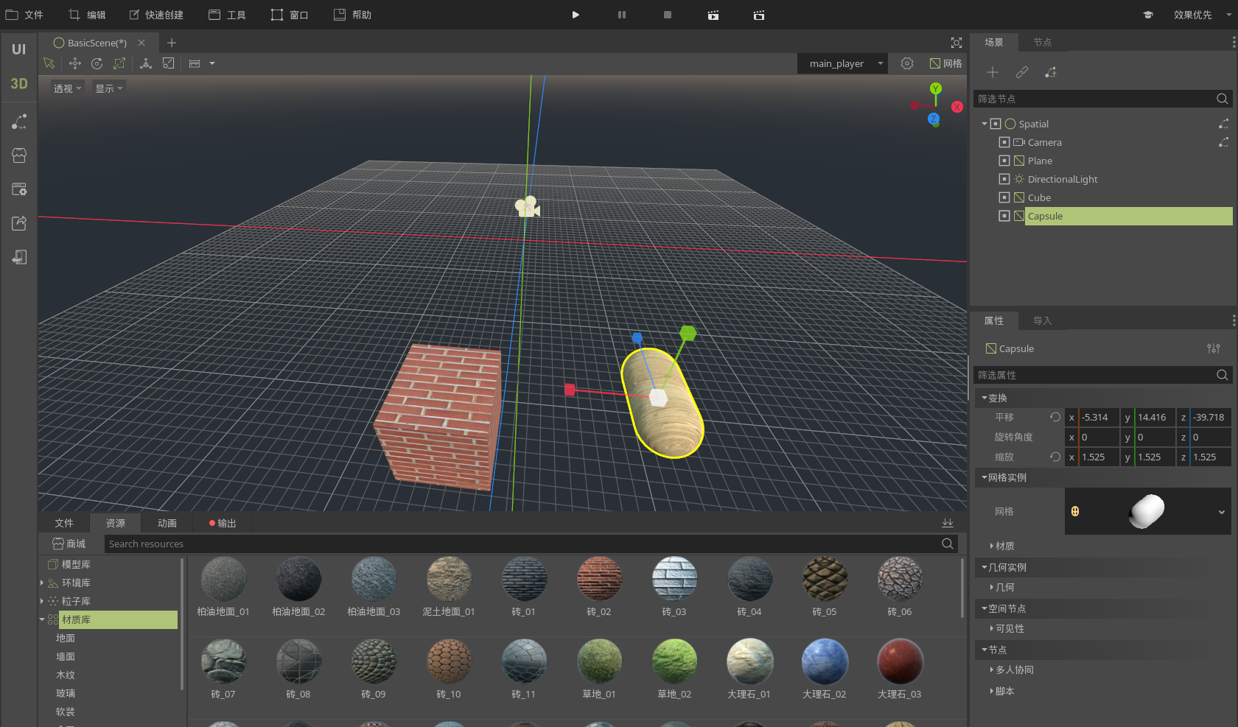
Task: Open the 效果优先 quality dropdown
Action: click(x=1202, y=15)
